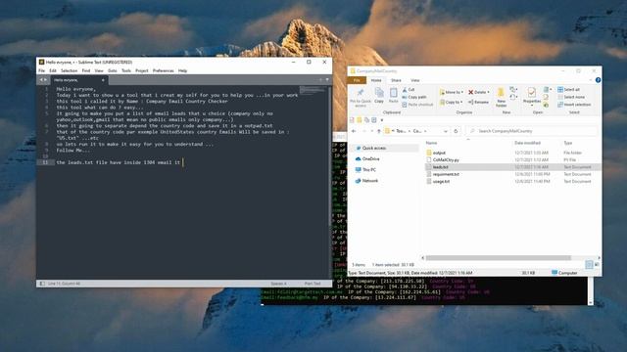Screen dimensions: 627x352
Task: Click the Back arrow in File Explorer
Action: coord(354,131)
